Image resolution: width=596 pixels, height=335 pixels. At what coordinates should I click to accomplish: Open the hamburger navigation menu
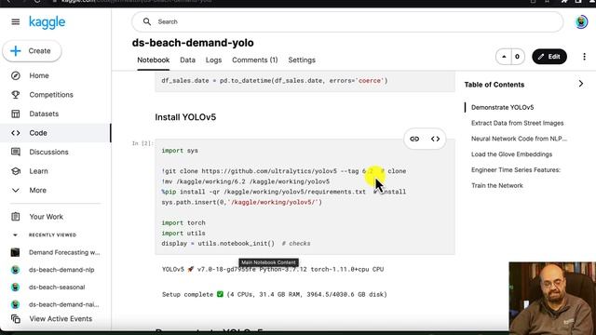coord(16,22)
